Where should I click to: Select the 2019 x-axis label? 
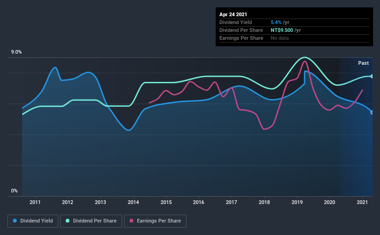coord(297,202)
